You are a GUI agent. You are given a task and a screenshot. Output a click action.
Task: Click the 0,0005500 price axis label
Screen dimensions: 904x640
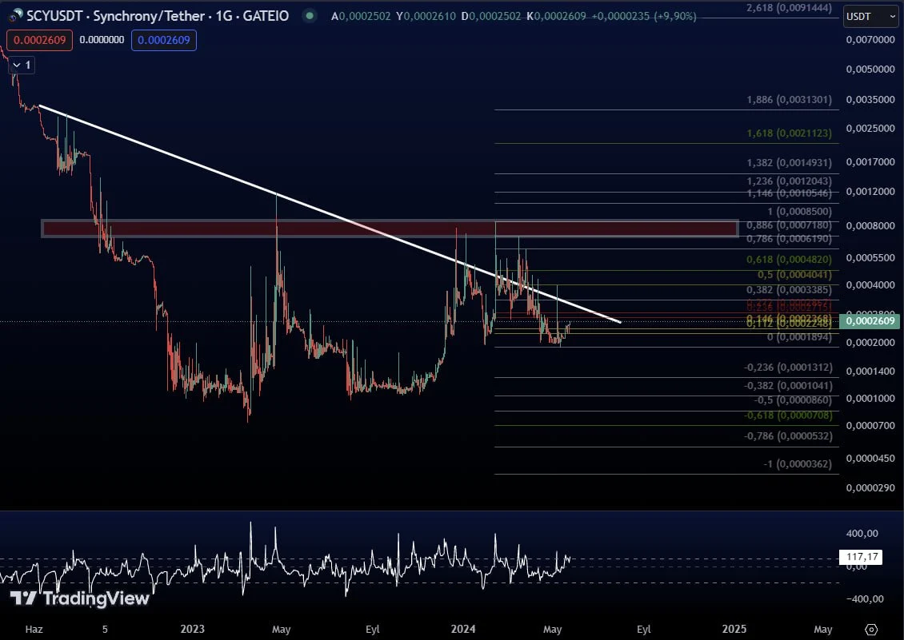pos(870,257)
